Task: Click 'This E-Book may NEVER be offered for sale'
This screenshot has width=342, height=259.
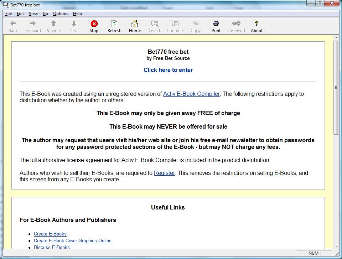Action: pyautogui.click(x=168, y=126)
